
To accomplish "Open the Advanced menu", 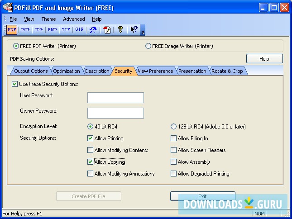I will coord(74,19).
